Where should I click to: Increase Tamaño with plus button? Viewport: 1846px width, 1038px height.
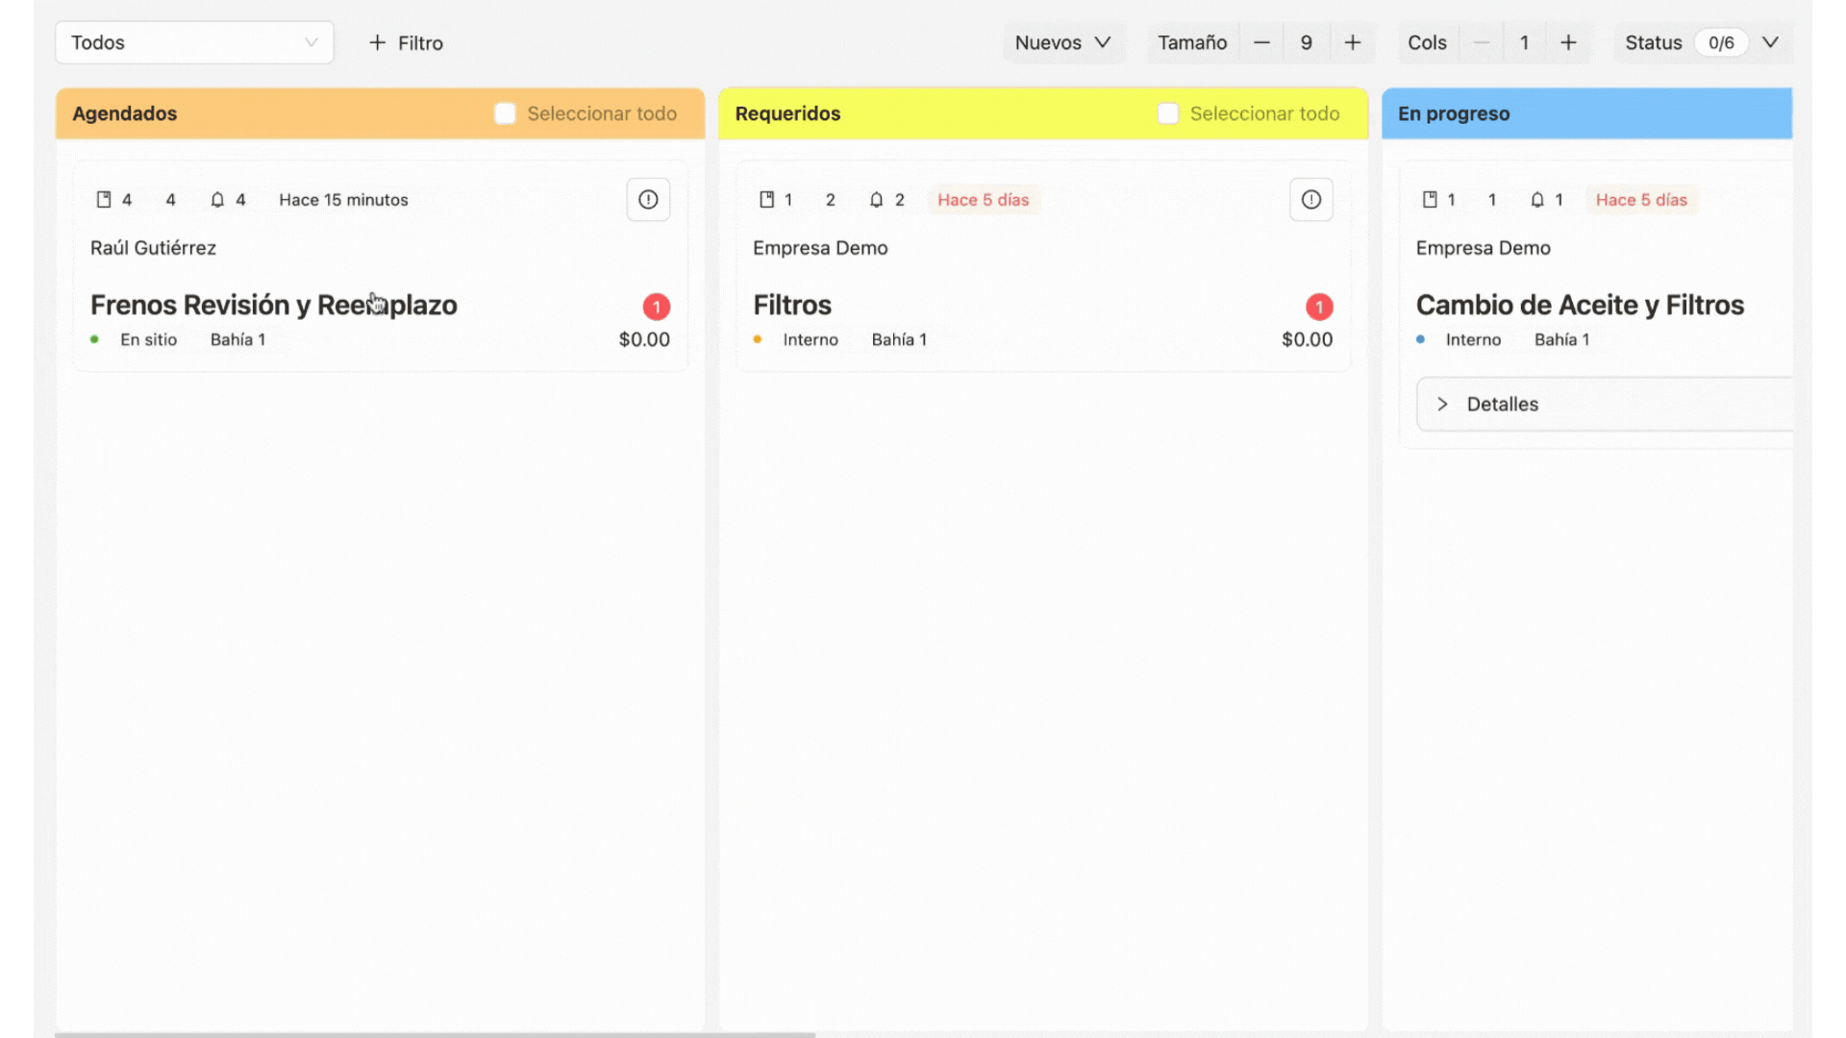[1352, 42]
